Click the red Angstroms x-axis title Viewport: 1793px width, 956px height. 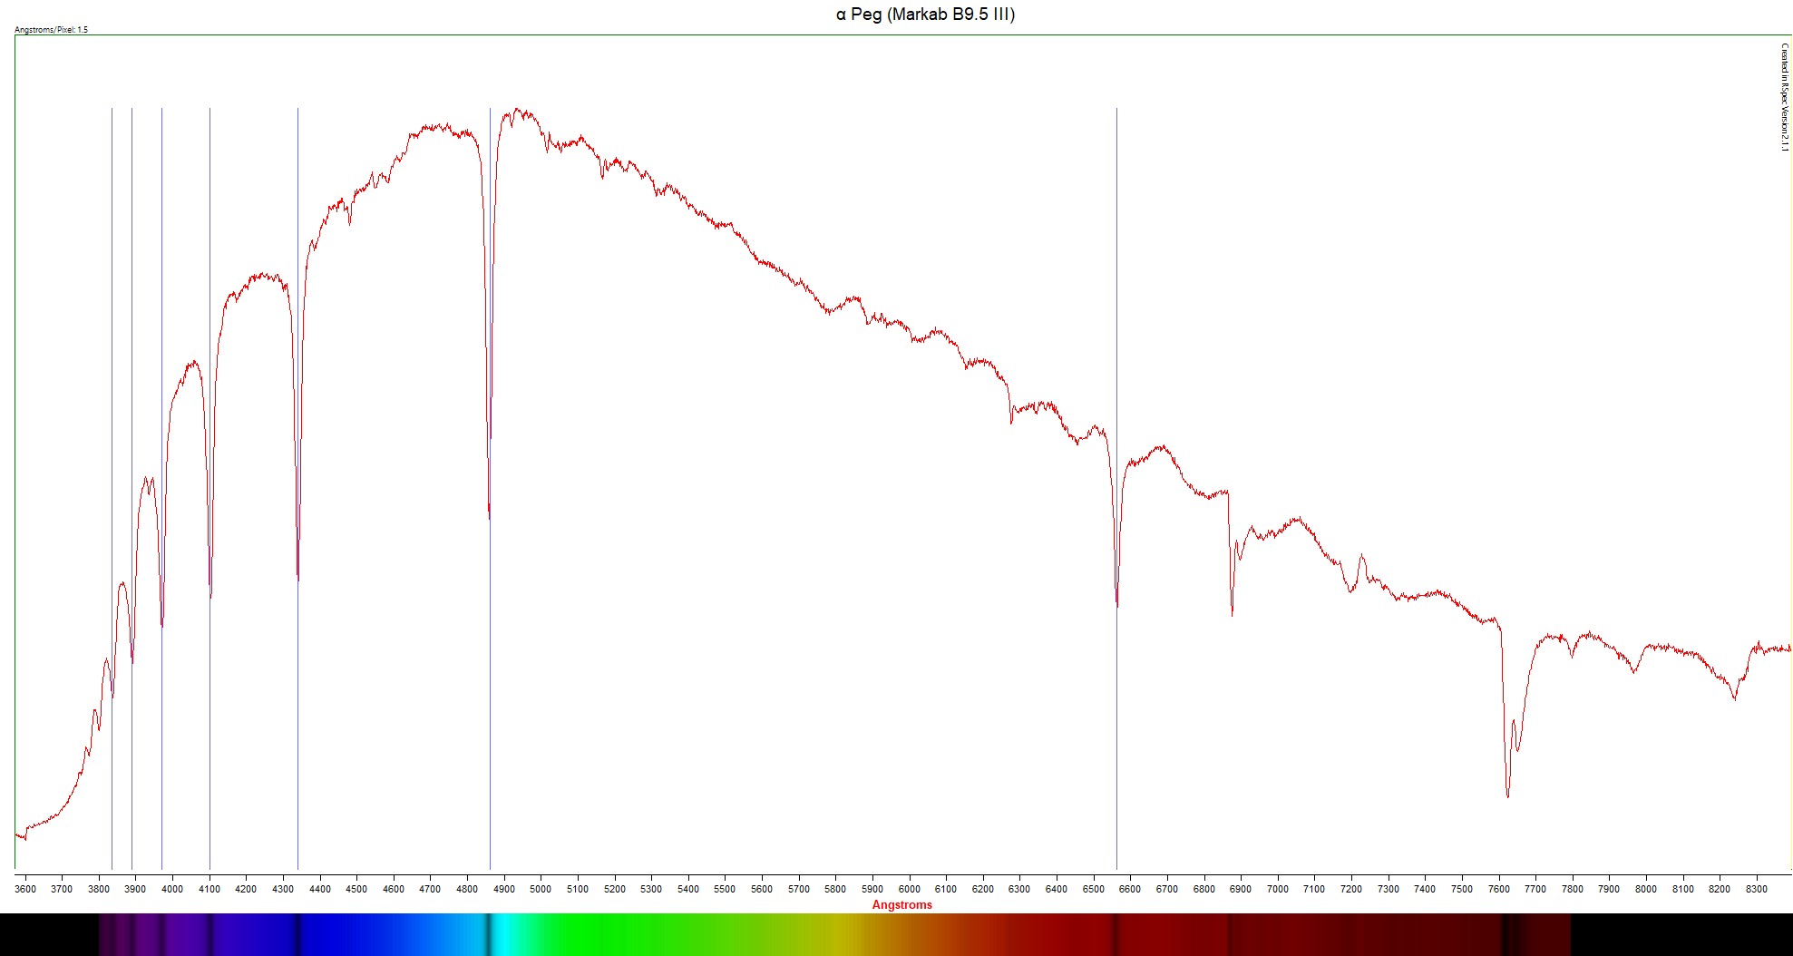pyautogui.click(x=901, y=904)
